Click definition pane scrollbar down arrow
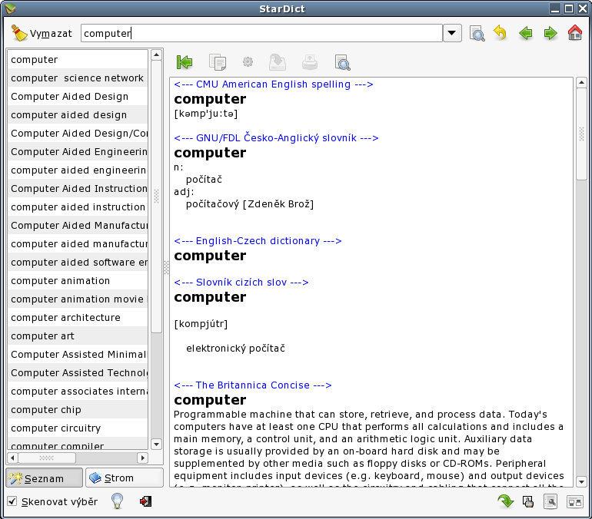Image resolution: width=592 pixels, height=519 pixels. tap(581, 481)
